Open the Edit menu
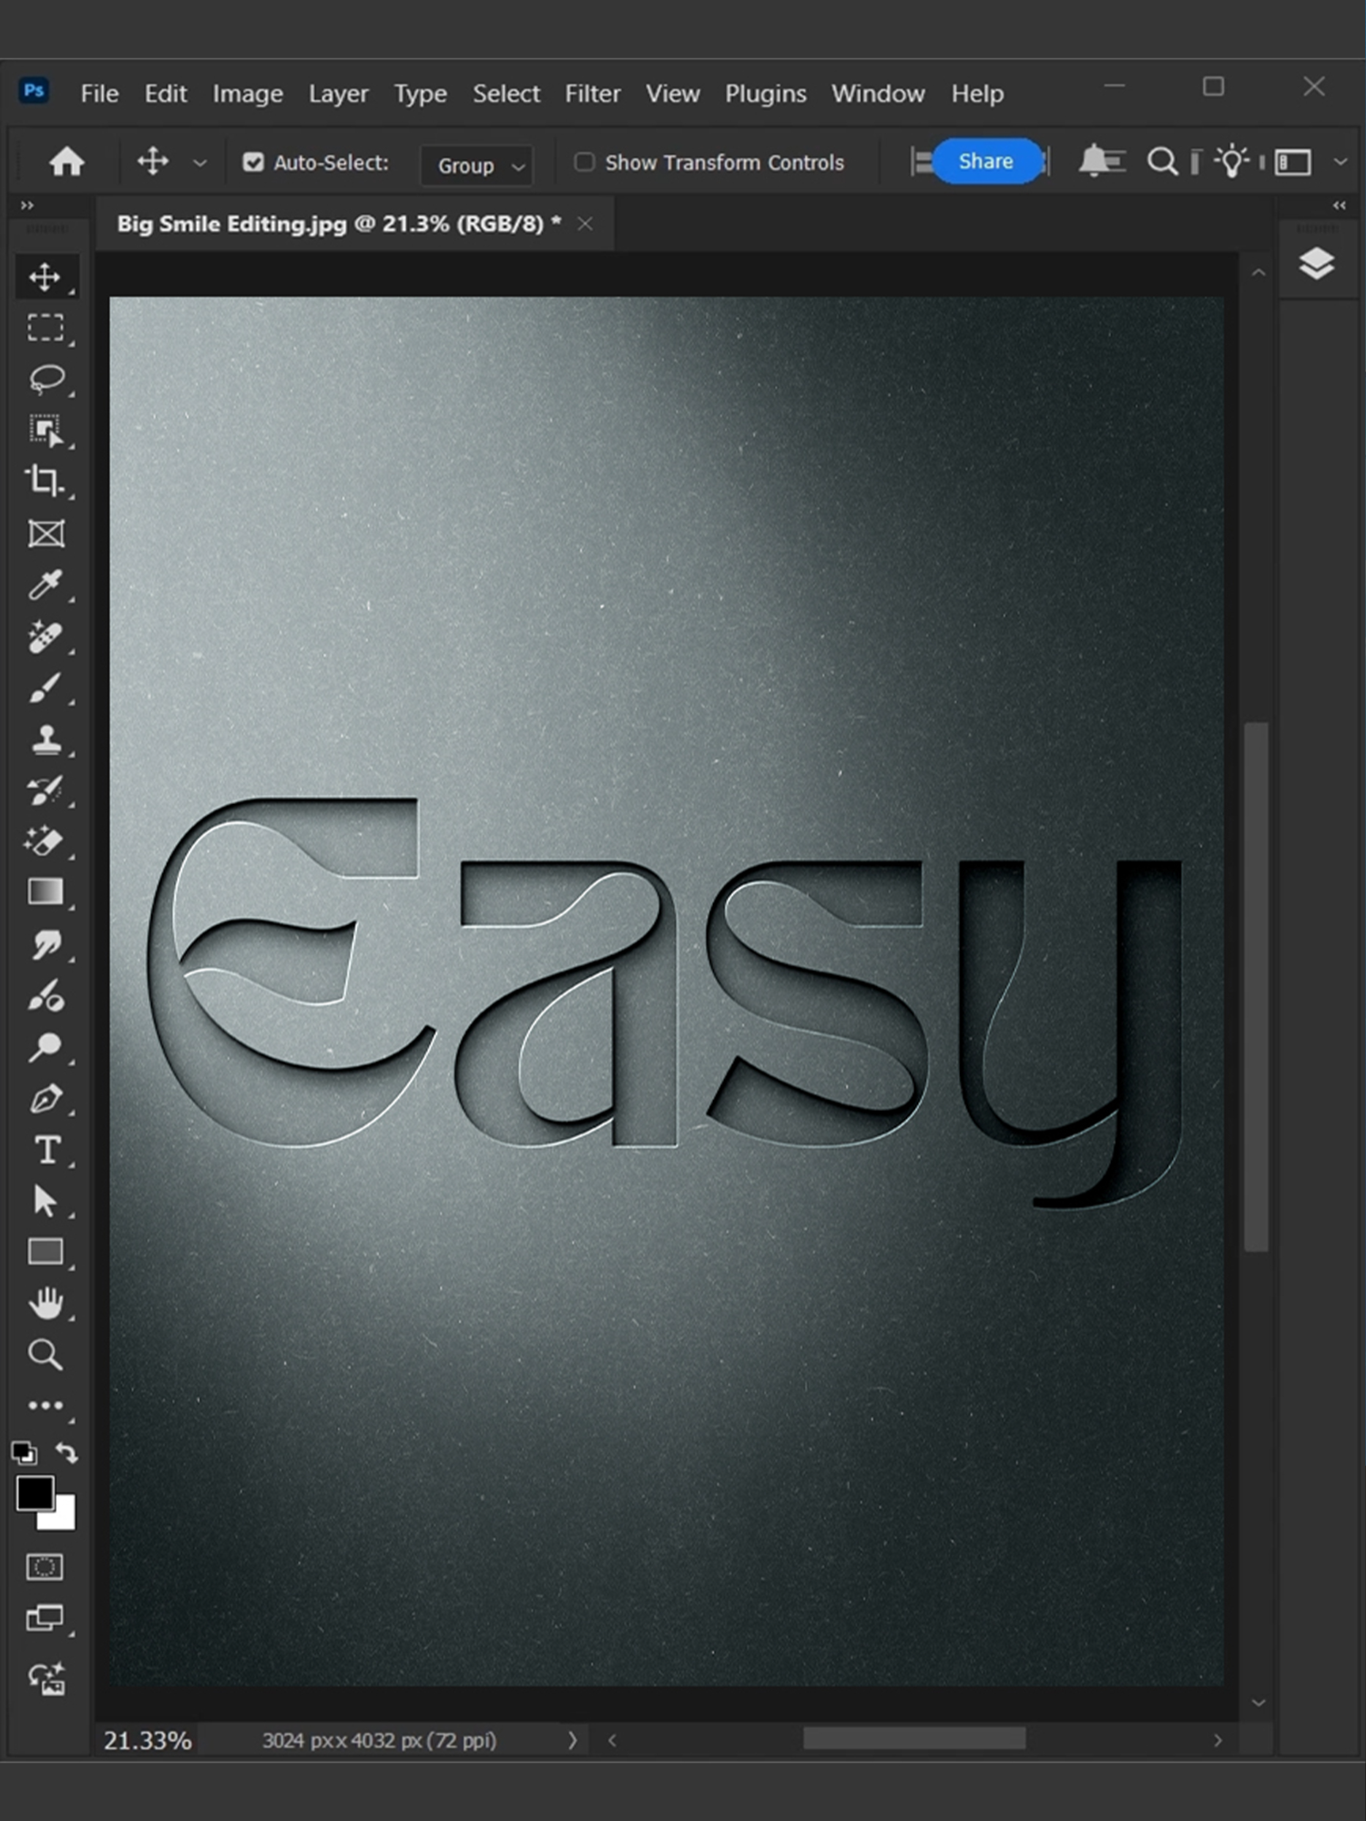The width and height of the screenshot is (1366, 1821). (166, 94)
